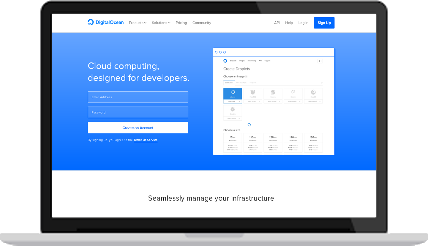The image size is (428, 246).
Task: Click the help icon next to Choose an image
Action: (246, 77)
